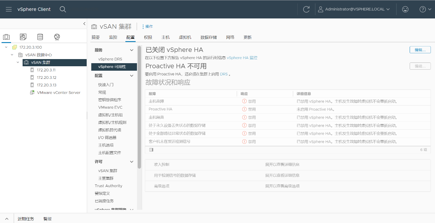The image size is (435, 223).
Task: Open the feedback smiley icon
Action: (x=405, y=9)
